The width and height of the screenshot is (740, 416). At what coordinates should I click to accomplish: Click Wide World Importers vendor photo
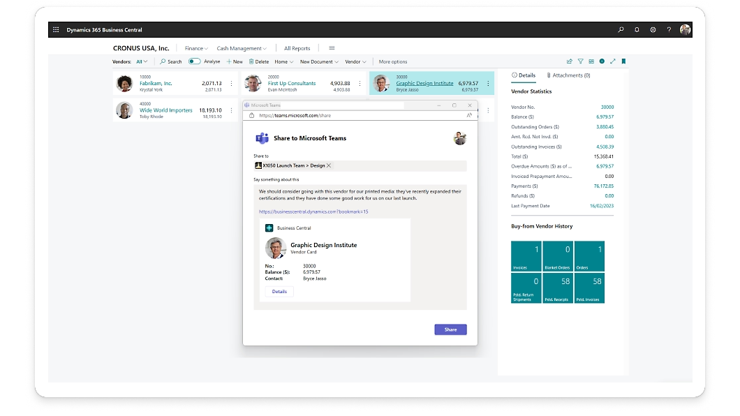click(124, 110)
